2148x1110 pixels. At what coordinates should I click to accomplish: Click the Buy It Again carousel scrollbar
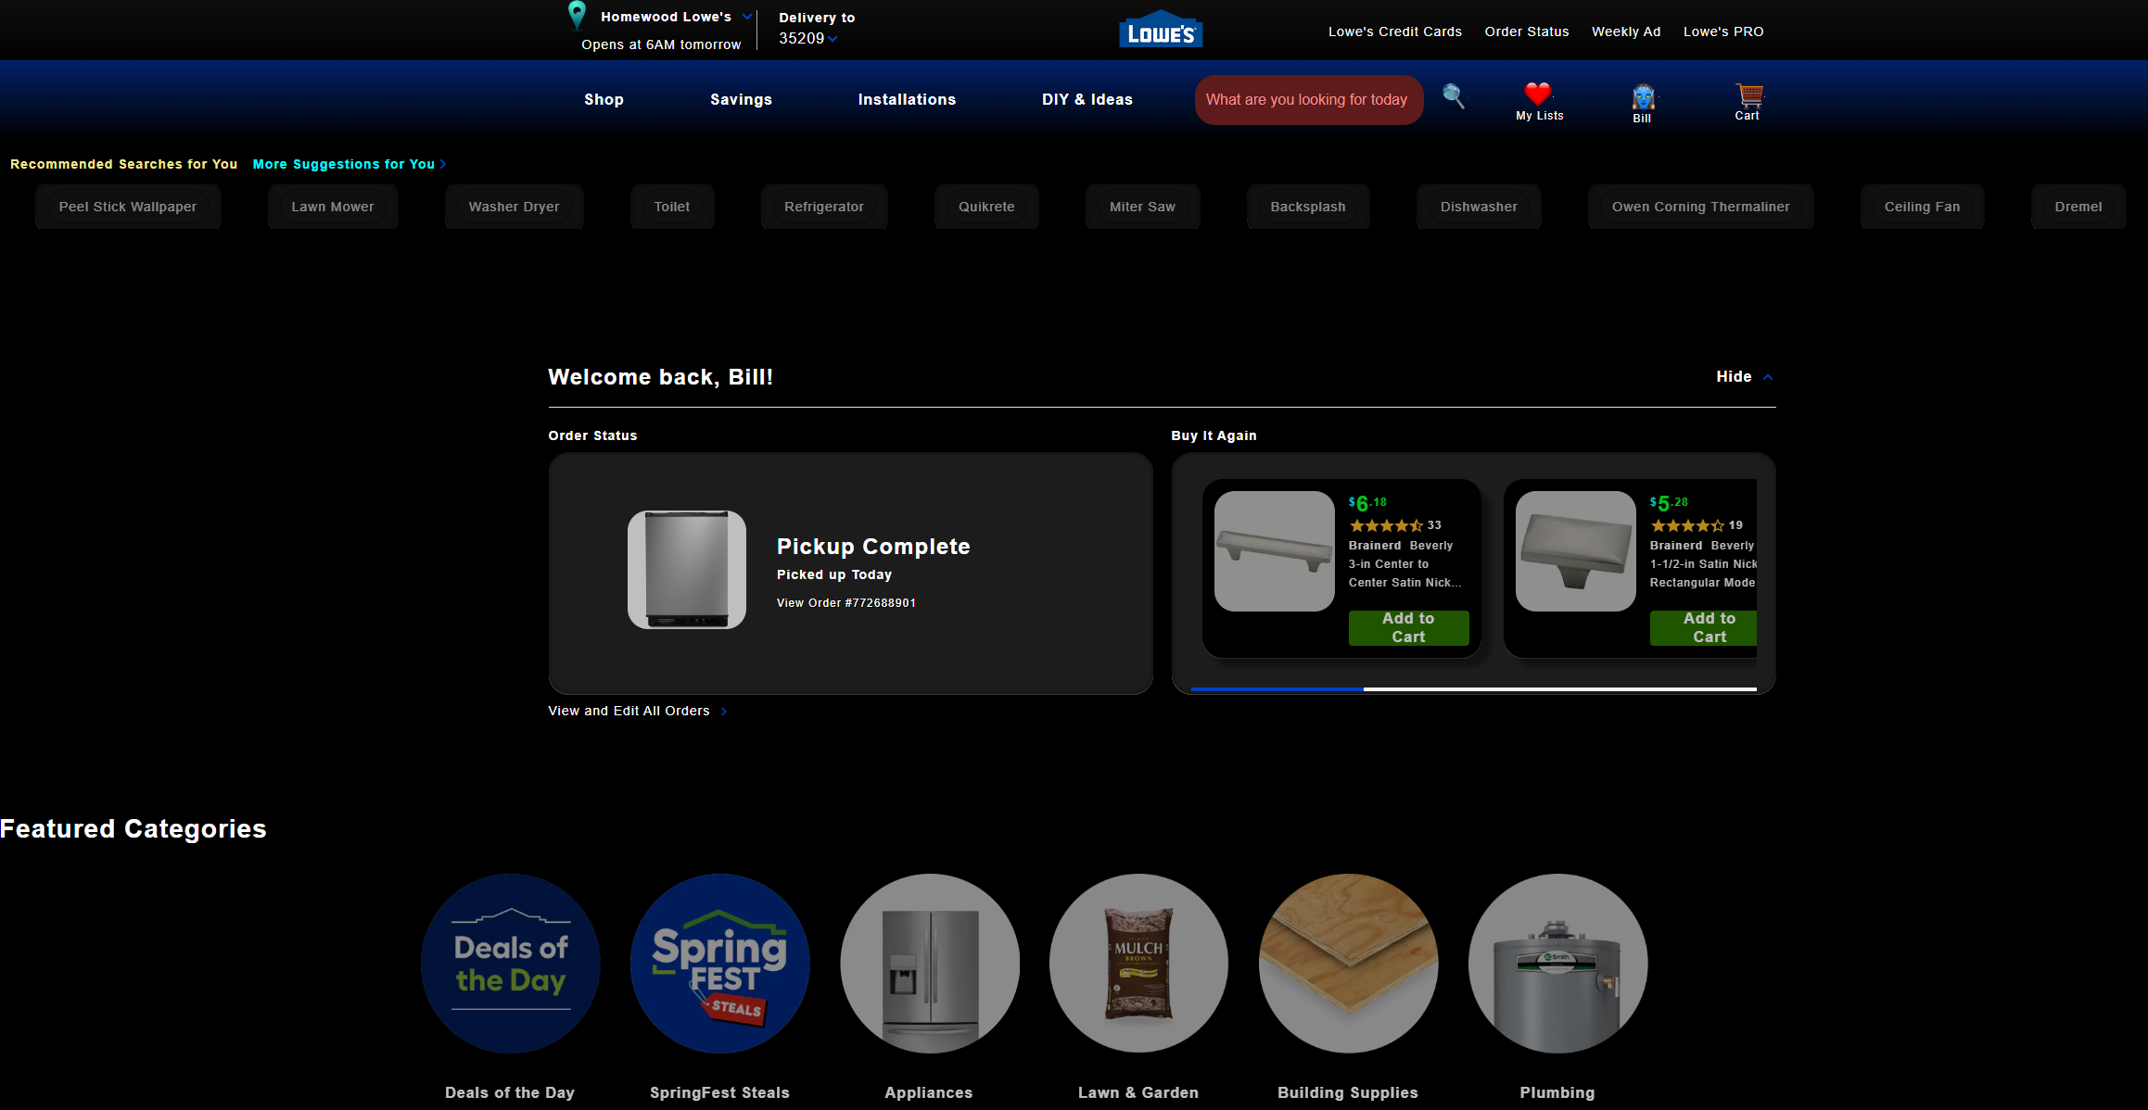(1473, 689)
